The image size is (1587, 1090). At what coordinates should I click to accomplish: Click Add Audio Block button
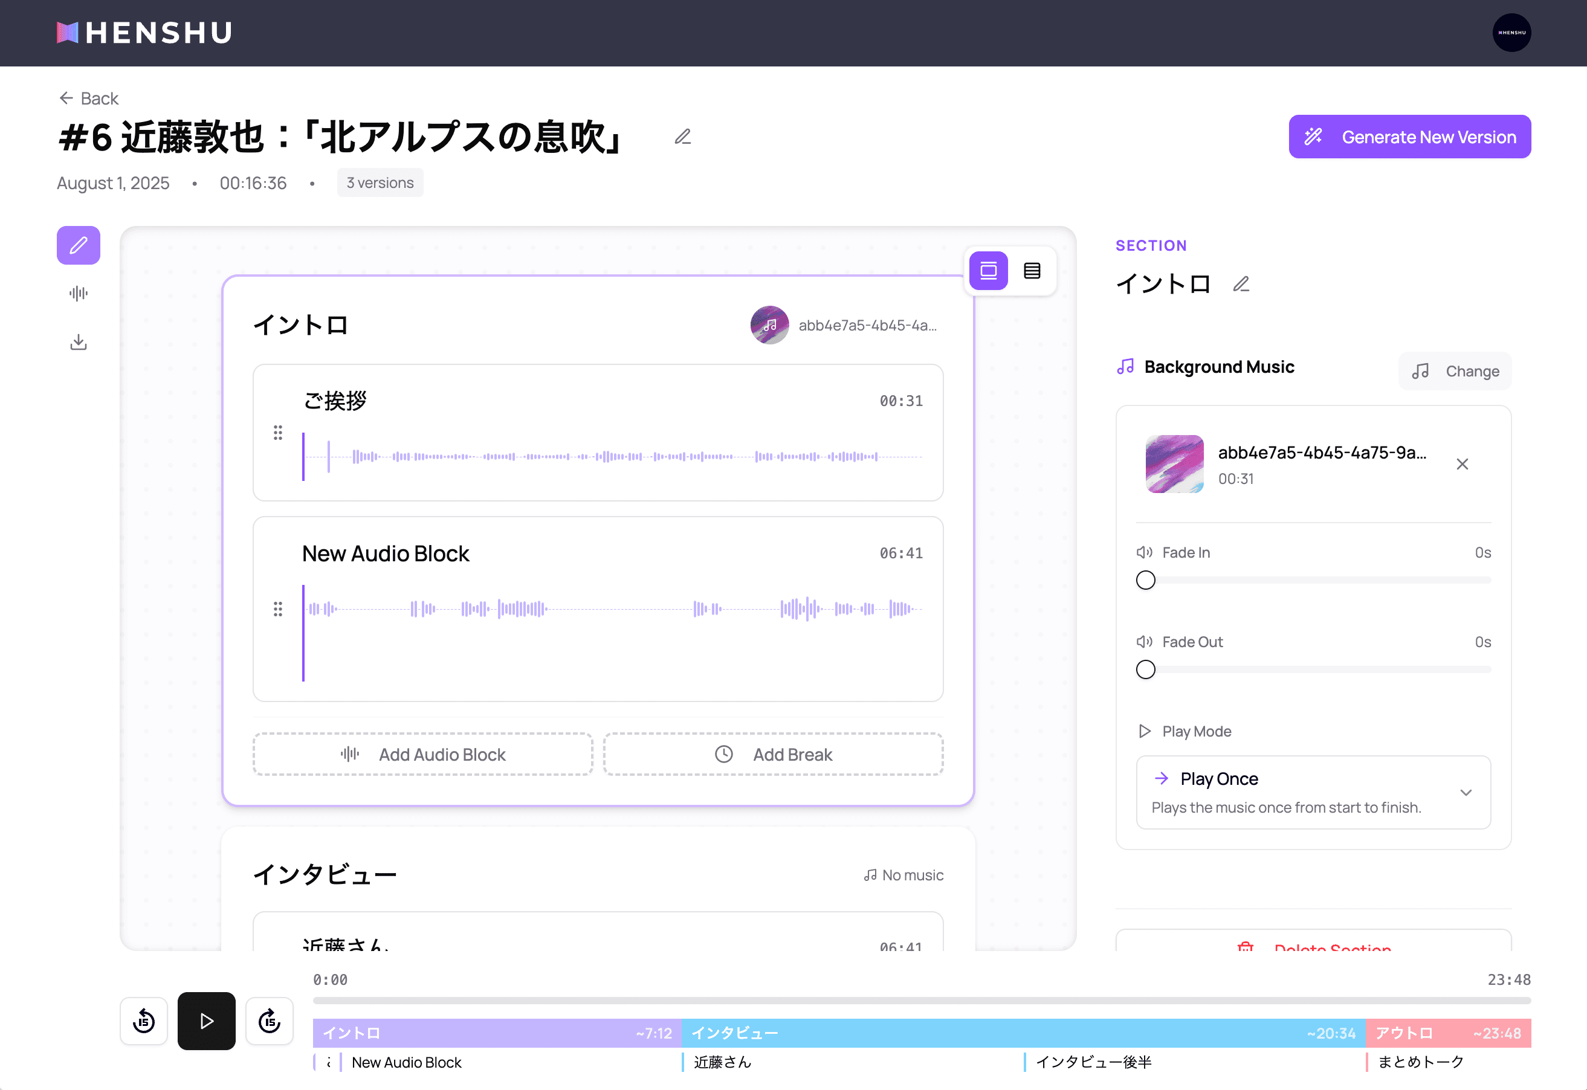coord(422,754)
